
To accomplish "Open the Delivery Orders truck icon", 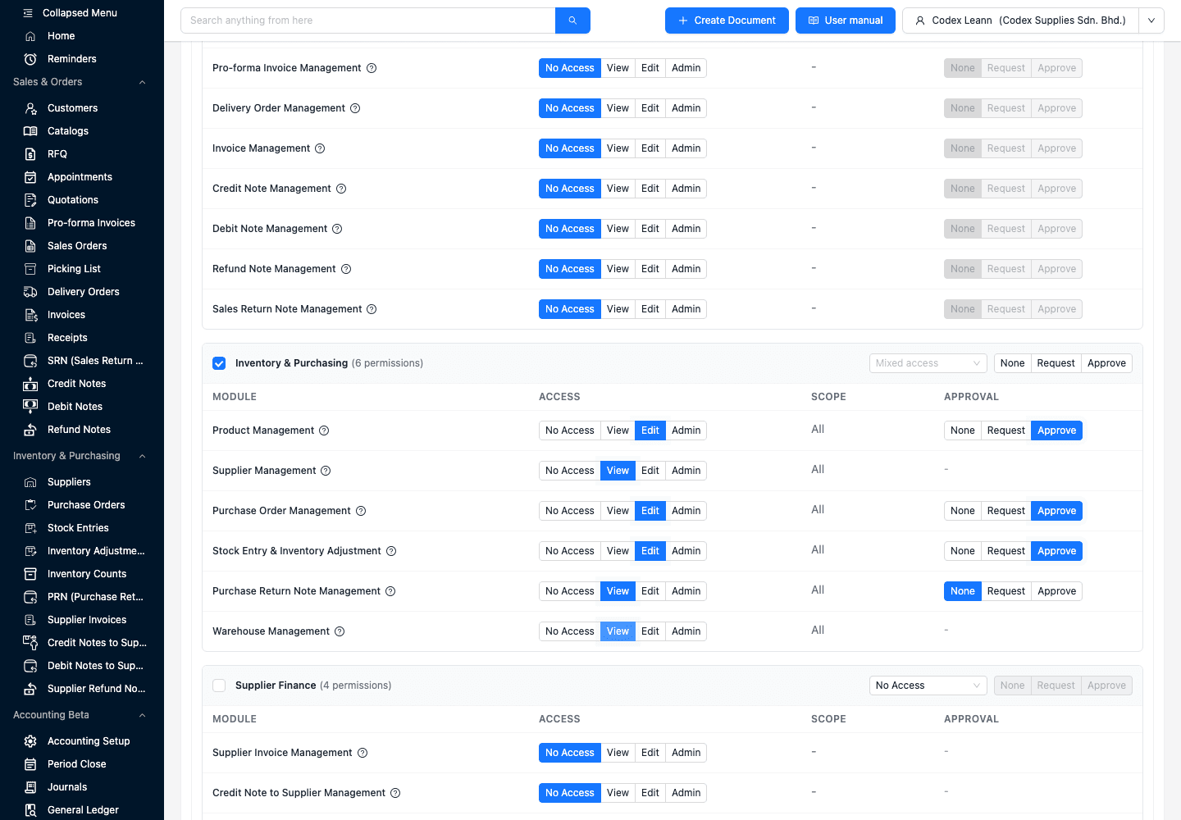I will [30, 292].
